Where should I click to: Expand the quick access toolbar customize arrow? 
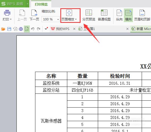[46, 29]
